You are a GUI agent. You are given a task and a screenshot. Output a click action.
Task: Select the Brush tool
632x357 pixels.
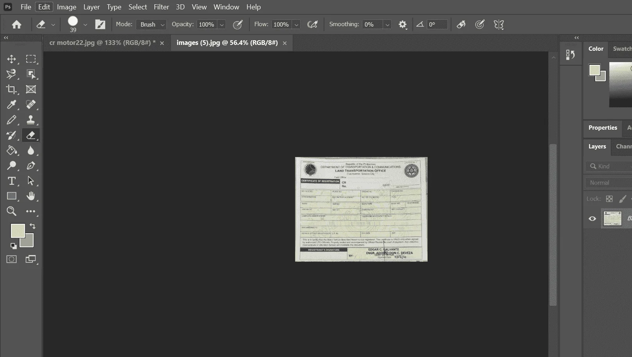tap(11, 120)
